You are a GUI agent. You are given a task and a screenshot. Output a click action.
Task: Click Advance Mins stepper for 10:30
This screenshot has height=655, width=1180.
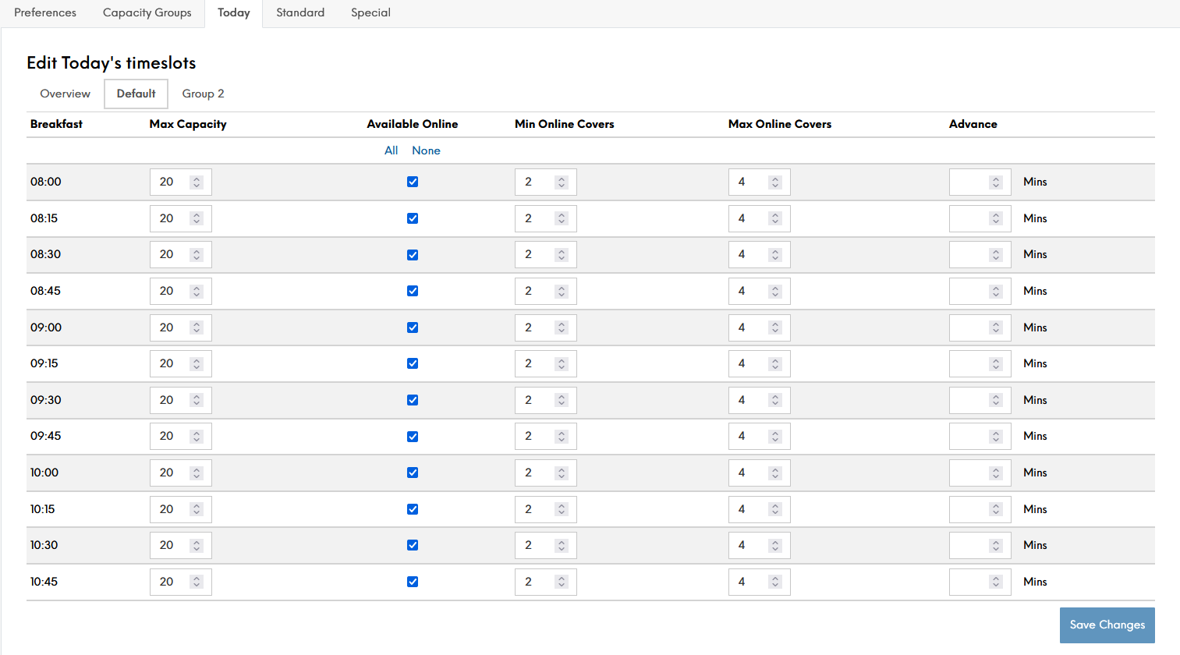pos(996,545)
